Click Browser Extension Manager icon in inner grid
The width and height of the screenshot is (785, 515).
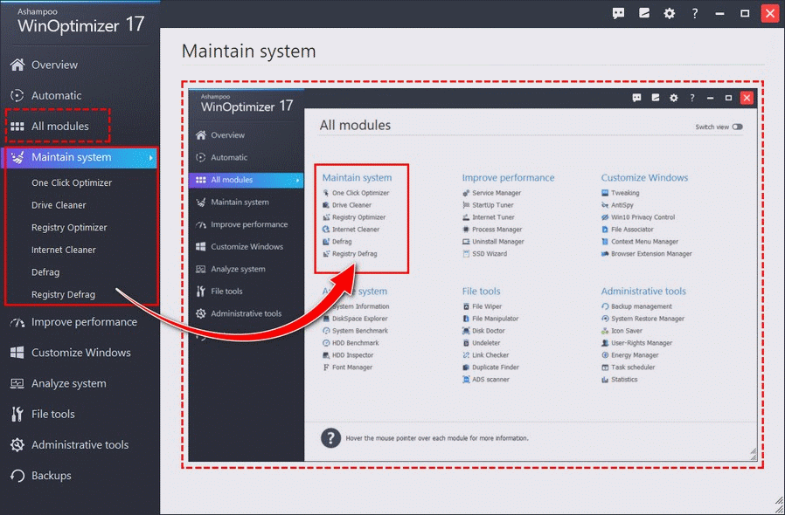605,253
